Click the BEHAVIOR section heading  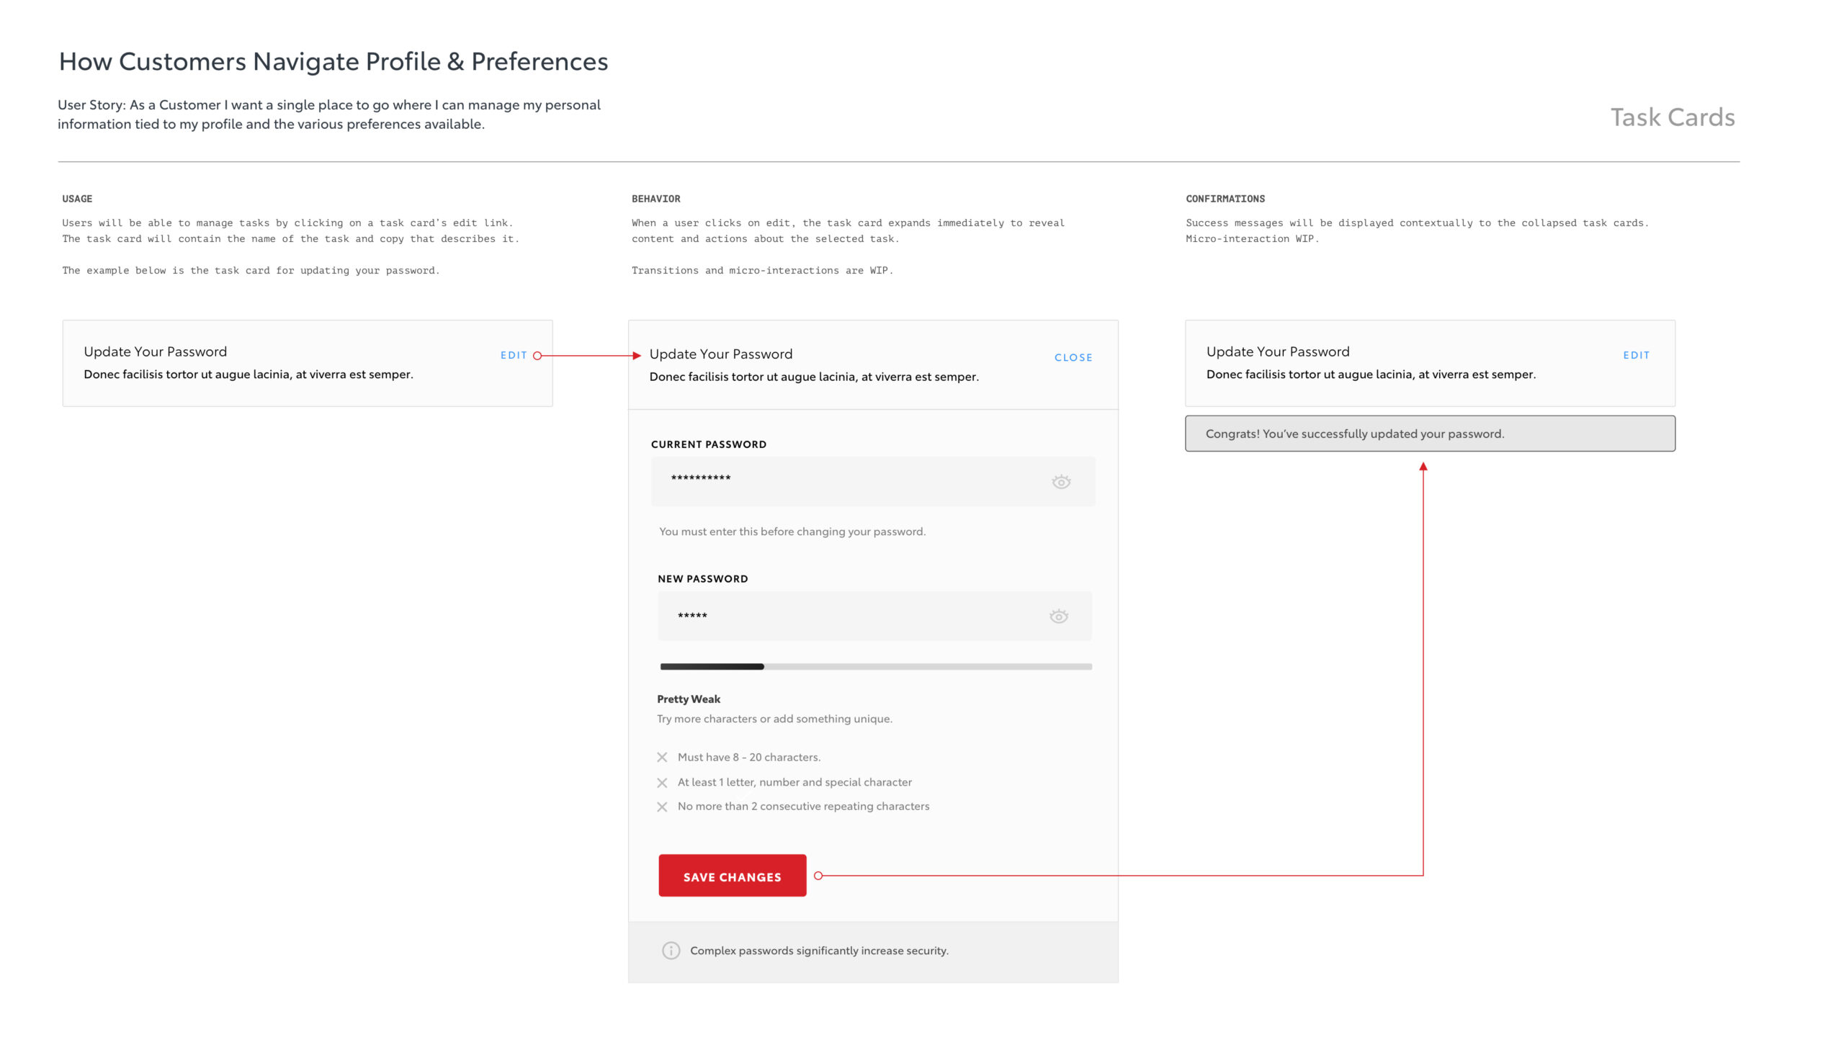656,199
